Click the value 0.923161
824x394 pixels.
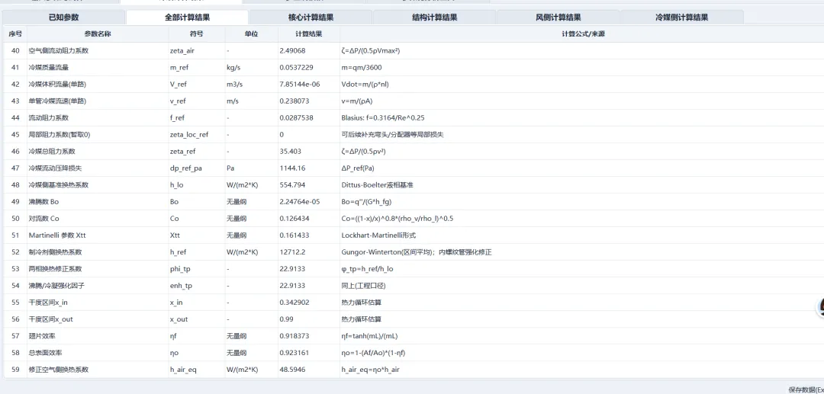pyautogui.click(x=295, y=353)
